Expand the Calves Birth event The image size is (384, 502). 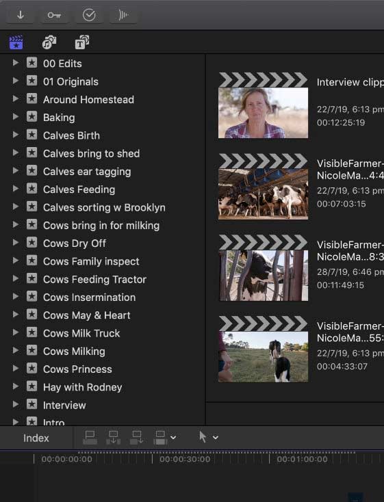15,135
